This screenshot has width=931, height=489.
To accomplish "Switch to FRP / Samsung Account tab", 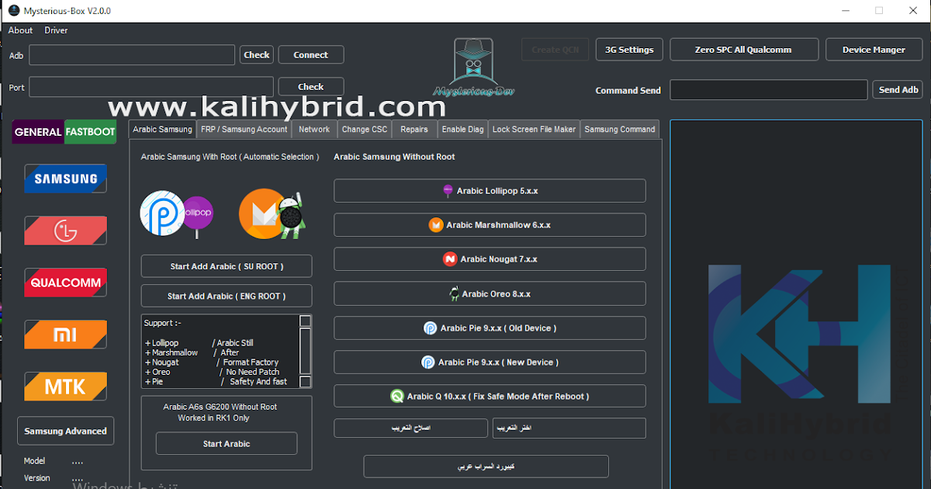I will 244,130.
